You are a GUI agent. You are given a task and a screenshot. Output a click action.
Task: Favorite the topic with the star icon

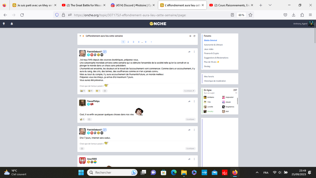[x=190, y=36]
